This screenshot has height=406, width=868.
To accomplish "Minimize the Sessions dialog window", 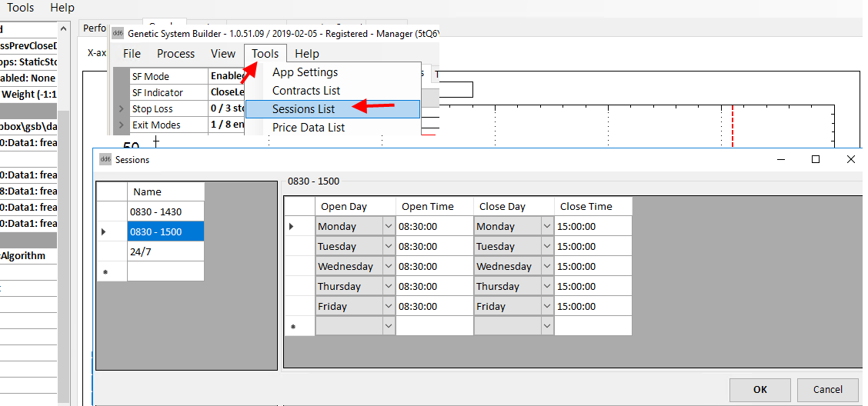I will [x=781, y=159].
